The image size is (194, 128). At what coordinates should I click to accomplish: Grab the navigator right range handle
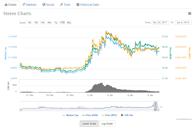pos(157,105)
